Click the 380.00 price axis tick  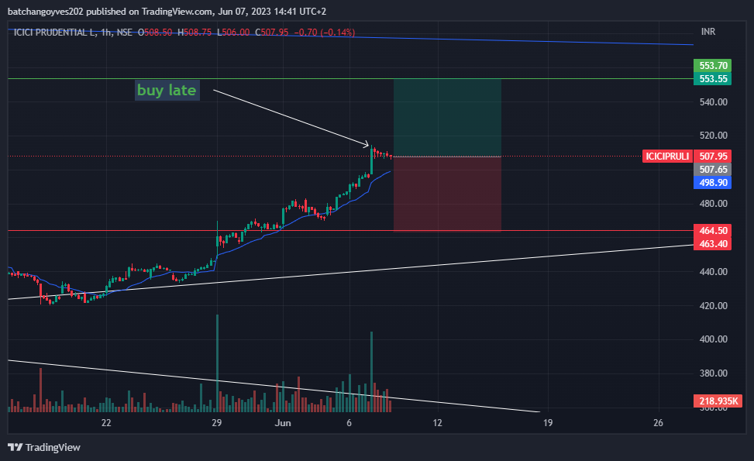pos(713,373)
